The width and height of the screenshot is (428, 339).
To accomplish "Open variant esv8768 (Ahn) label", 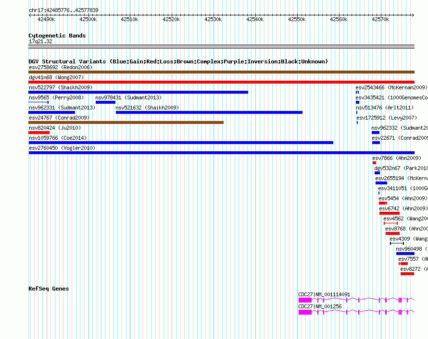I will (x=407, y=229).
